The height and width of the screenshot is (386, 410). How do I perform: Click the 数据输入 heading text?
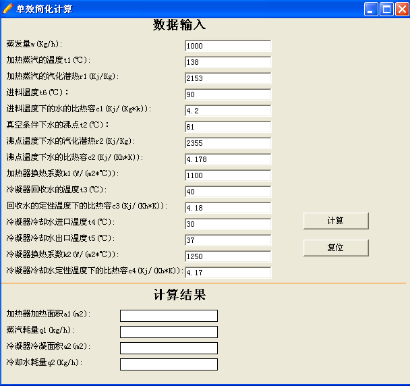[x=179, y=25]
